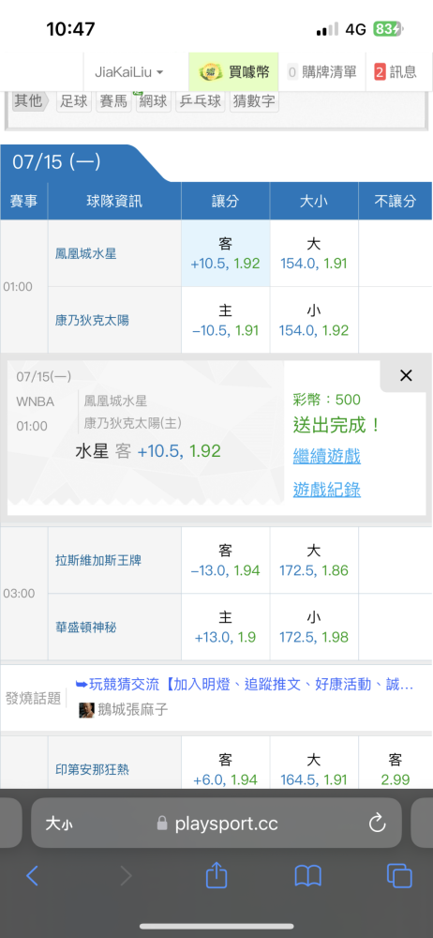
Task: Select the 賽馬 sport tab
Action: click(113, 101)
